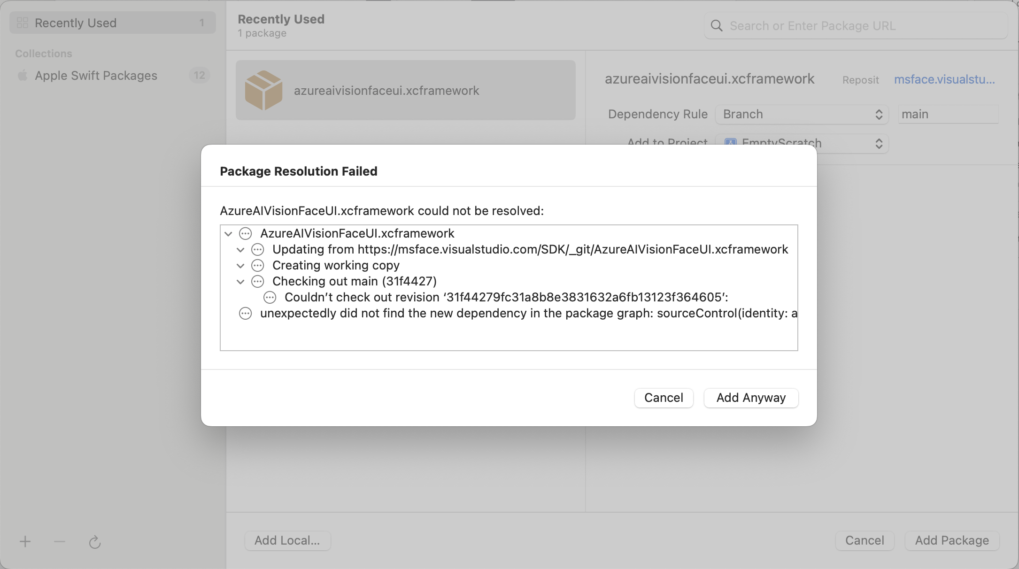
Task: Click the refresh collections icon
Action: tap(95, 542)
